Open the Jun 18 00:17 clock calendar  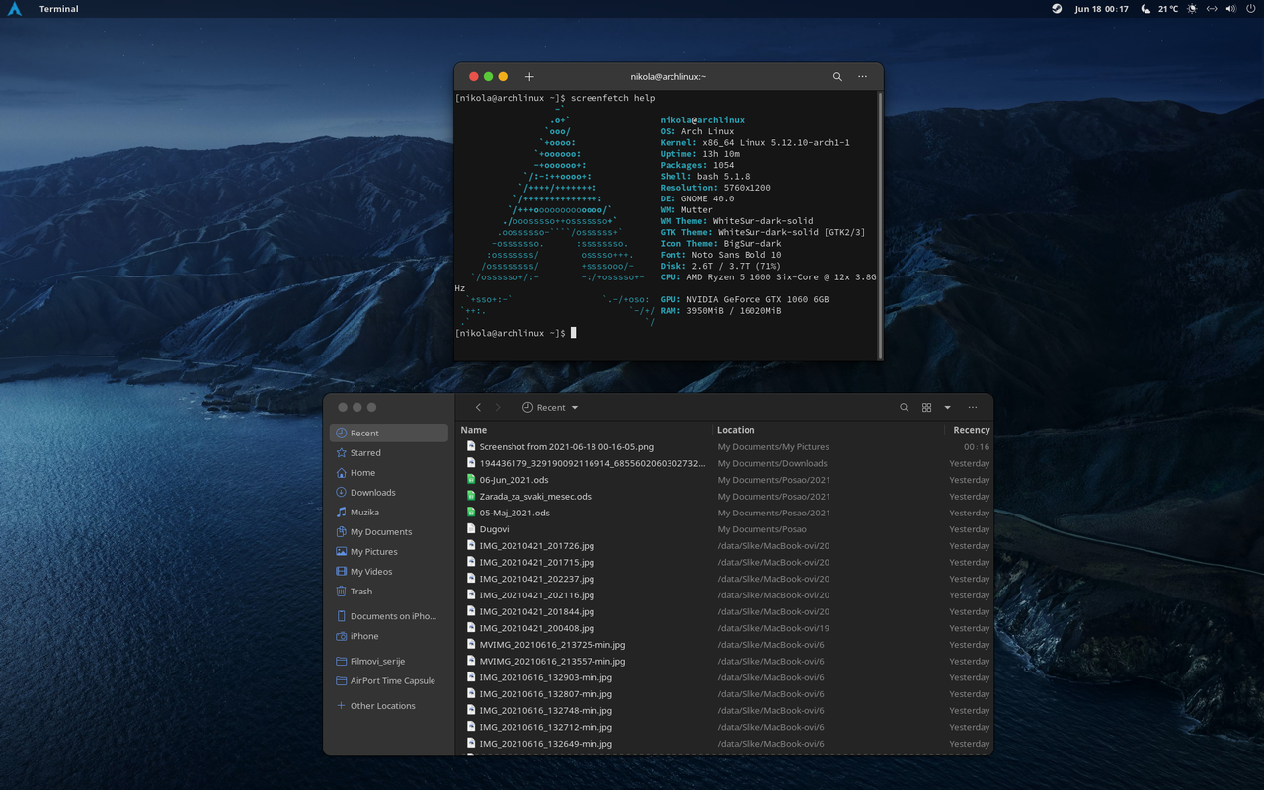pos(1102,9)
